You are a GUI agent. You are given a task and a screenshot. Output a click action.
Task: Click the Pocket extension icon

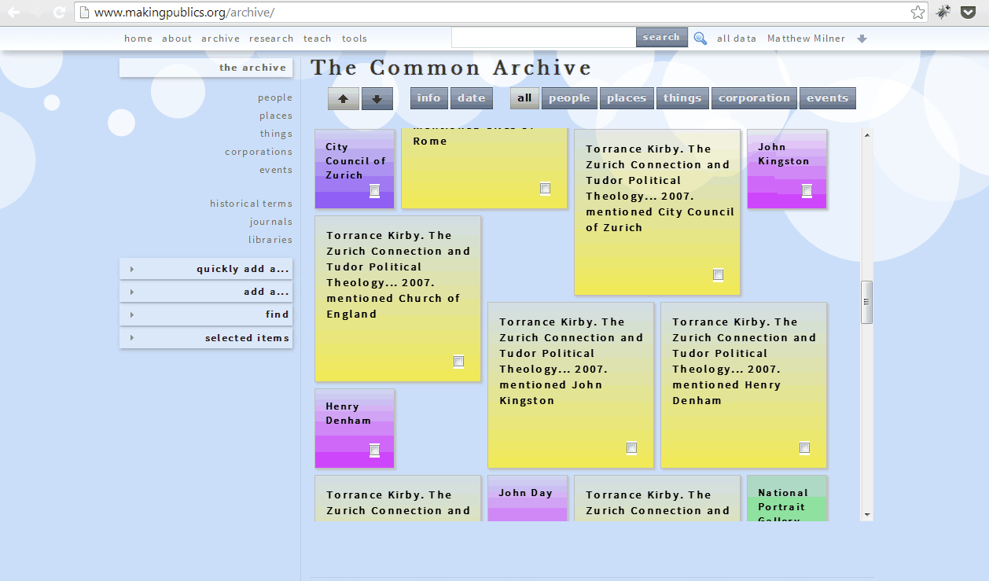point(969,12)
